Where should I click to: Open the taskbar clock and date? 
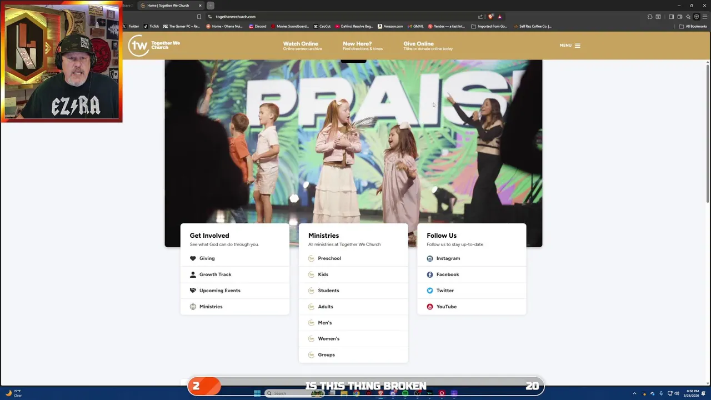[x=692, y=393]
